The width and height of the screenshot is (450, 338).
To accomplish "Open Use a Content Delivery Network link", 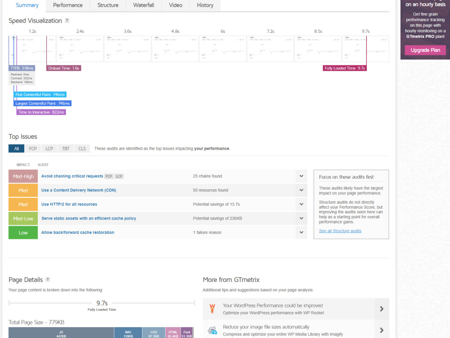I will pos(79,190).
